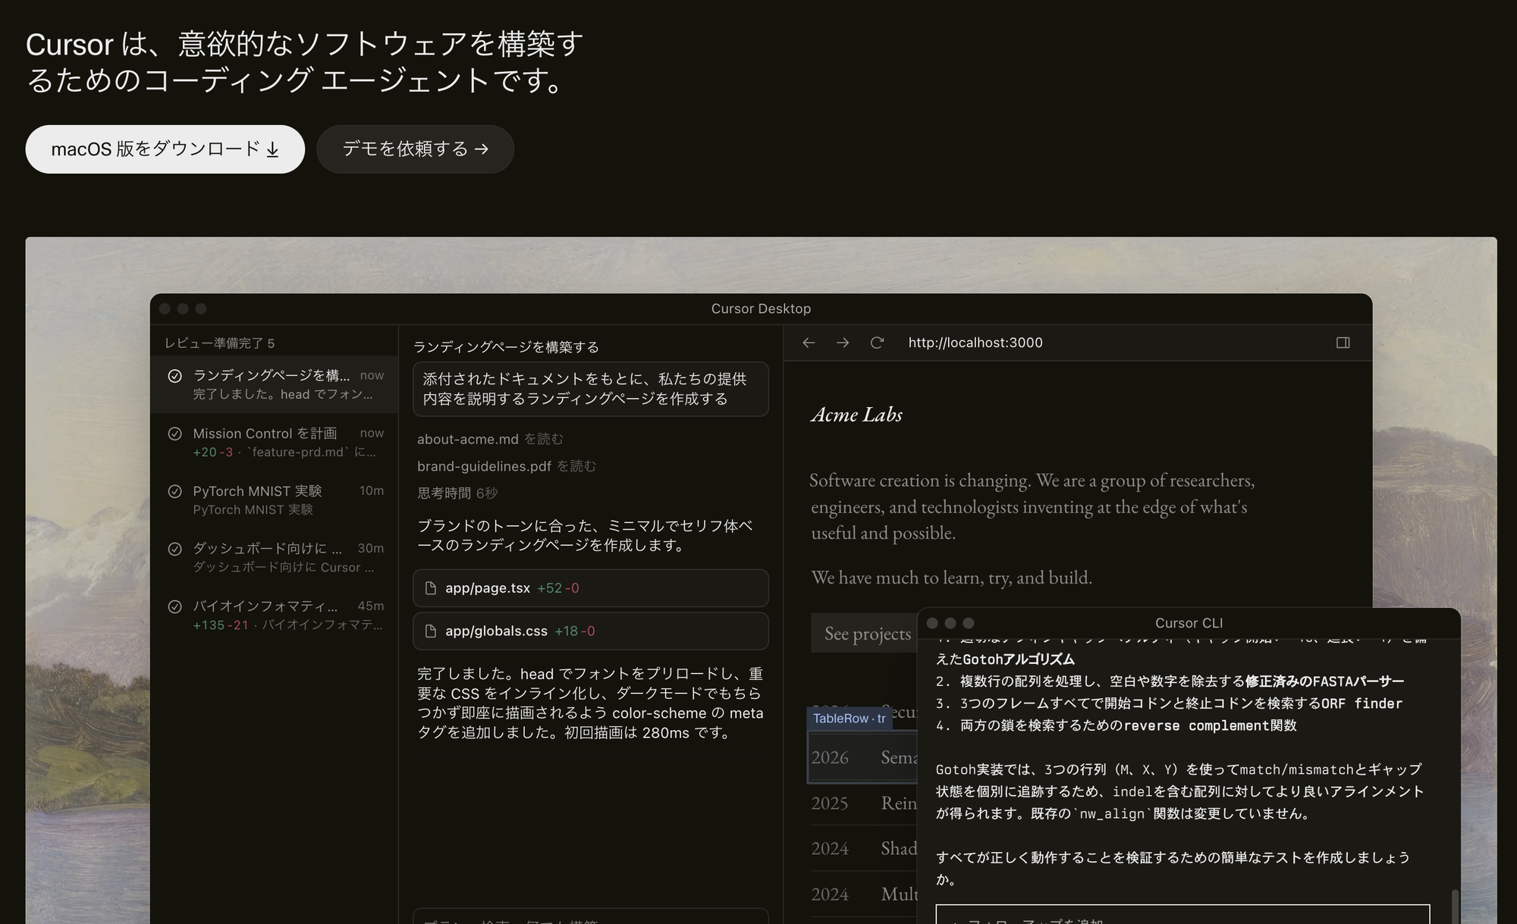The width and height of the screenshot is (1517, 924).
Task: Close the Cursor CLI window
Action: 932,623
